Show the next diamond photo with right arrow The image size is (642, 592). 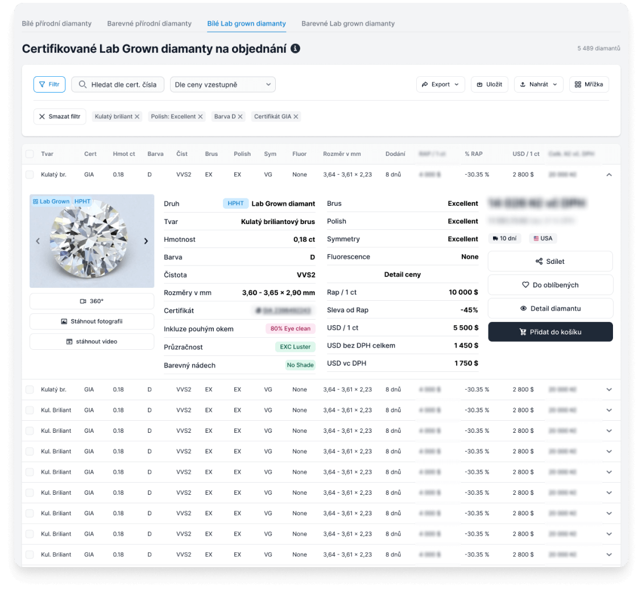(x=146, y=241)
